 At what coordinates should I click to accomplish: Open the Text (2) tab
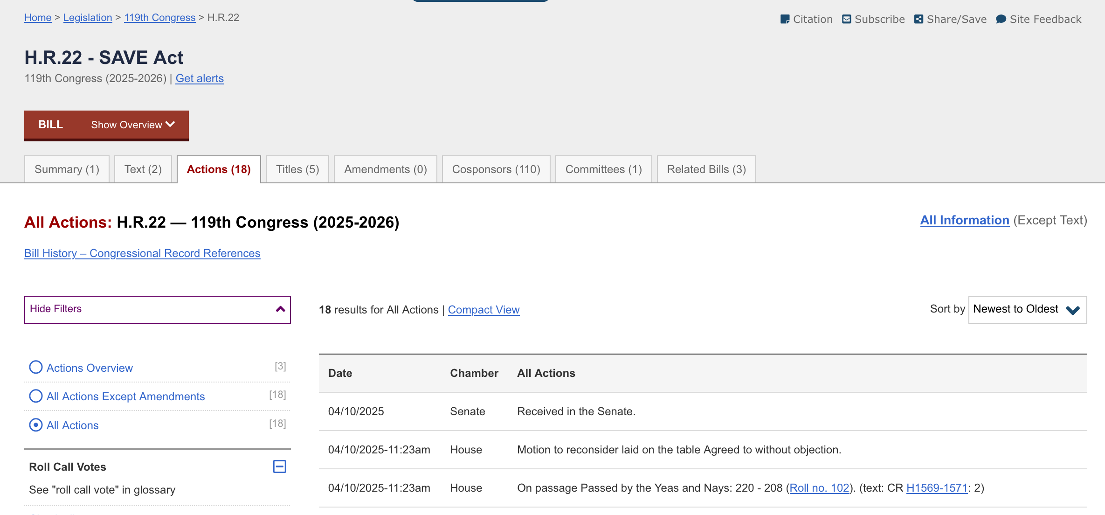143,169
